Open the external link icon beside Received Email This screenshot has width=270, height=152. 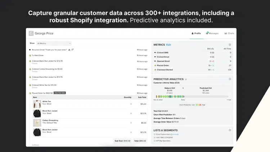tap(72, 50)
